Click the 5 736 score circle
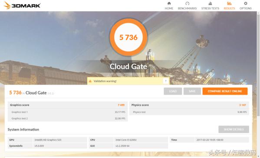This screenshot has height=158, width=260. click(x=128, y=37)
